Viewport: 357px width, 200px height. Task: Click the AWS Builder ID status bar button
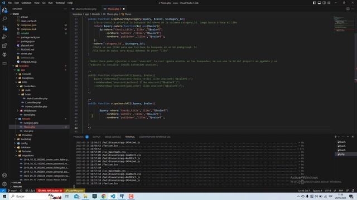coord(50,191)
